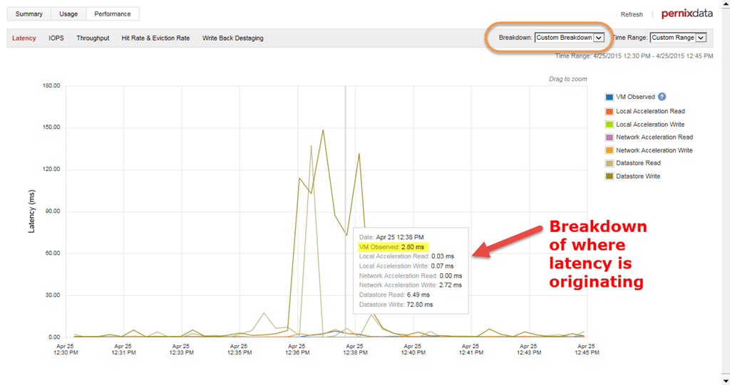Open the Custom Breakdown dropdown

tap(569, 38)
